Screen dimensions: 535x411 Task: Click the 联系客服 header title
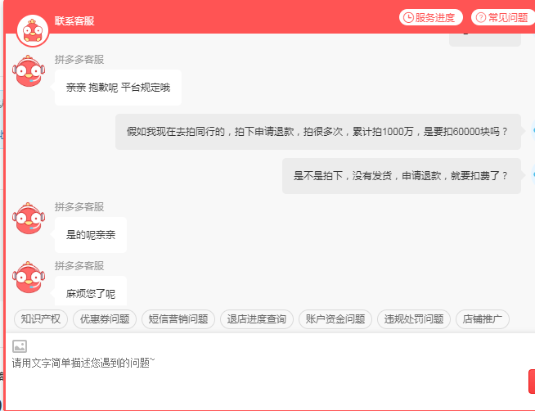(74, 20)
